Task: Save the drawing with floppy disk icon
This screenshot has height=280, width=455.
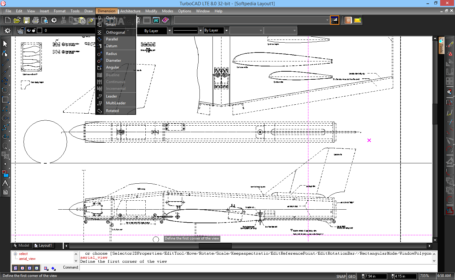Action: tap(27, 20)
